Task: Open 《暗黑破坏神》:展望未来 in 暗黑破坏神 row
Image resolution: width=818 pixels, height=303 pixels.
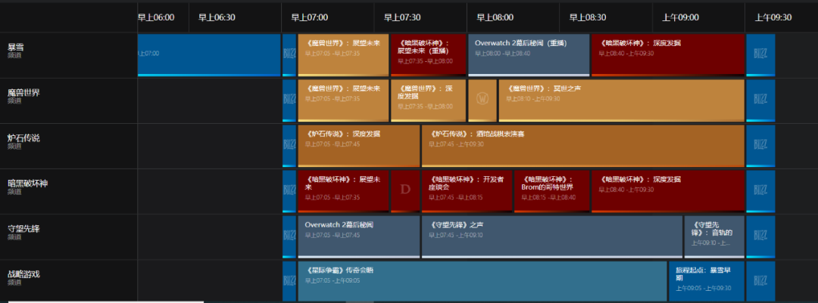Action: (x=343, y=191)
